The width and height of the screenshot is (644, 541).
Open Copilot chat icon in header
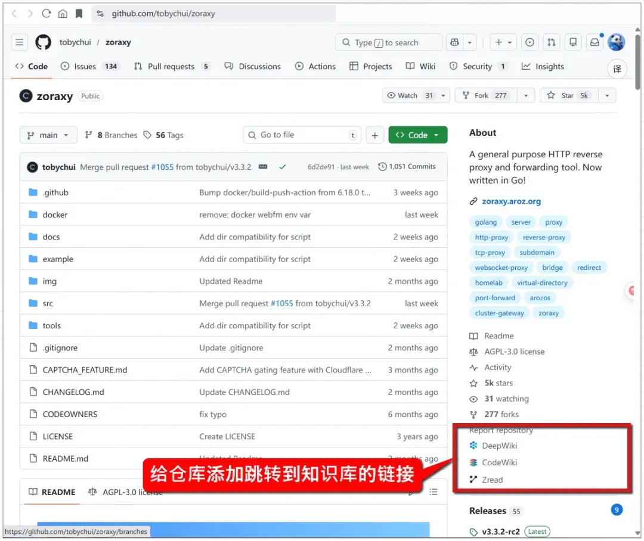tap(454, 42)
